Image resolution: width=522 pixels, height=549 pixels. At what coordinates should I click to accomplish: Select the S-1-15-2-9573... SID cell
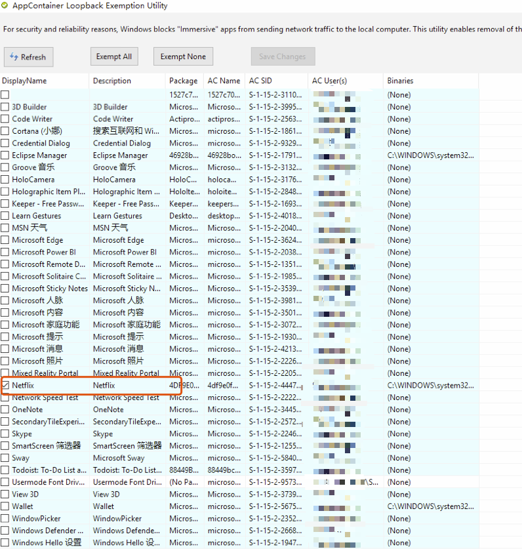click(275, 482)
